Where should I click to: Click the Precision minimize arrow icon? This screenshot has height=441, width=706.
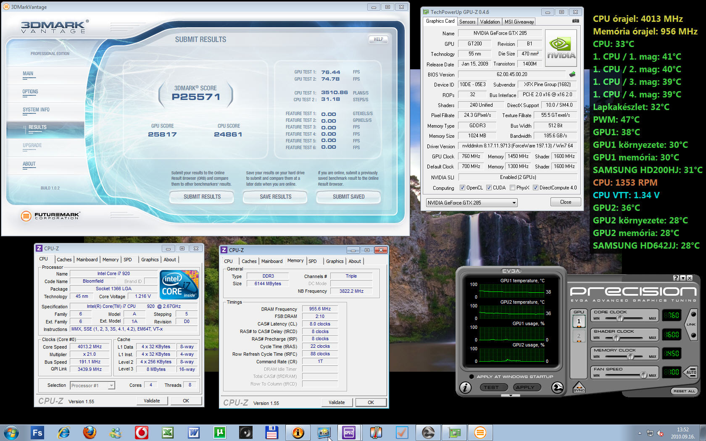(x=683, y=278)
